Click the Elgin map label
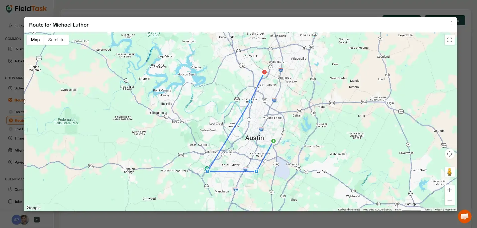The image size is (477, 228). (391, 103)
